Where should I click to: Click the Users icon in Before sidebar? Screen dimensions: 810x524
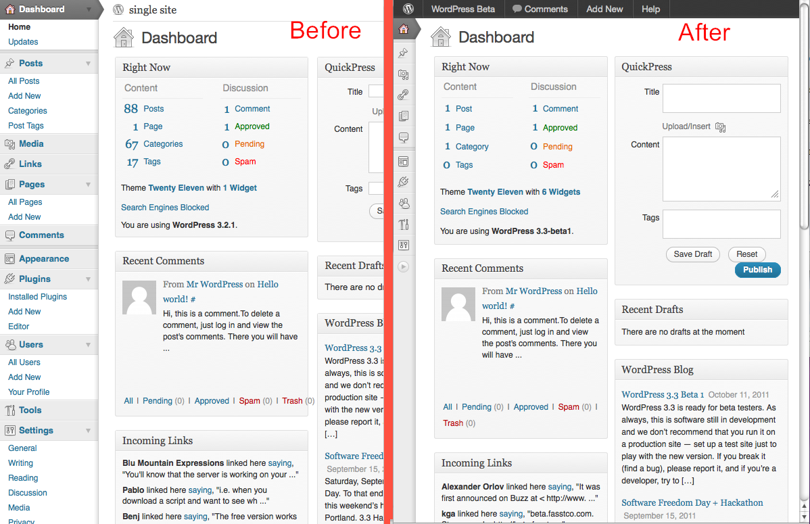tap(10, 345)
